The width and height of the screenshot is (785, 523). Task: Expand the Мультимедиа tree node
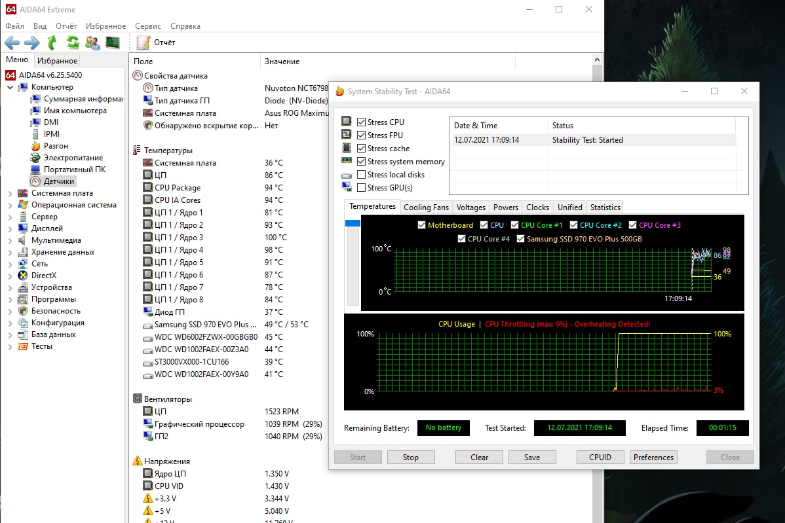tap(10, 240)
